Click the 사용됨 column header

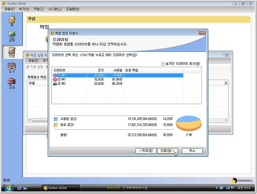click(115, 70)
